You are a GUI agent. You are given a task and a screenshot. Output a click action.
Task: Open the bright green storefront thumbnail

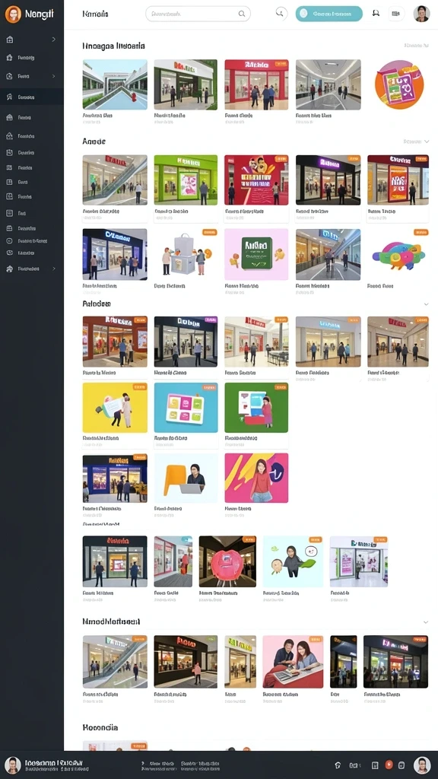186,180
